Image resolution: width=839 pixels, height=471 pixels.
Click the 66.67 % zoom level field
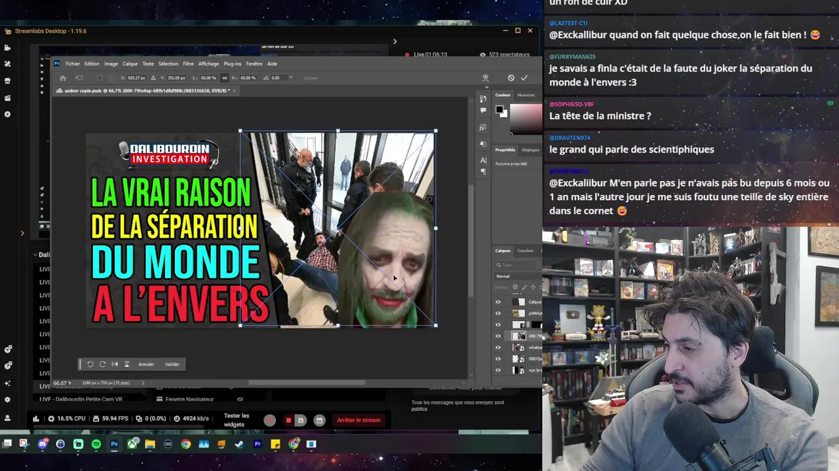pyautogui.click(x=61, y=383)
